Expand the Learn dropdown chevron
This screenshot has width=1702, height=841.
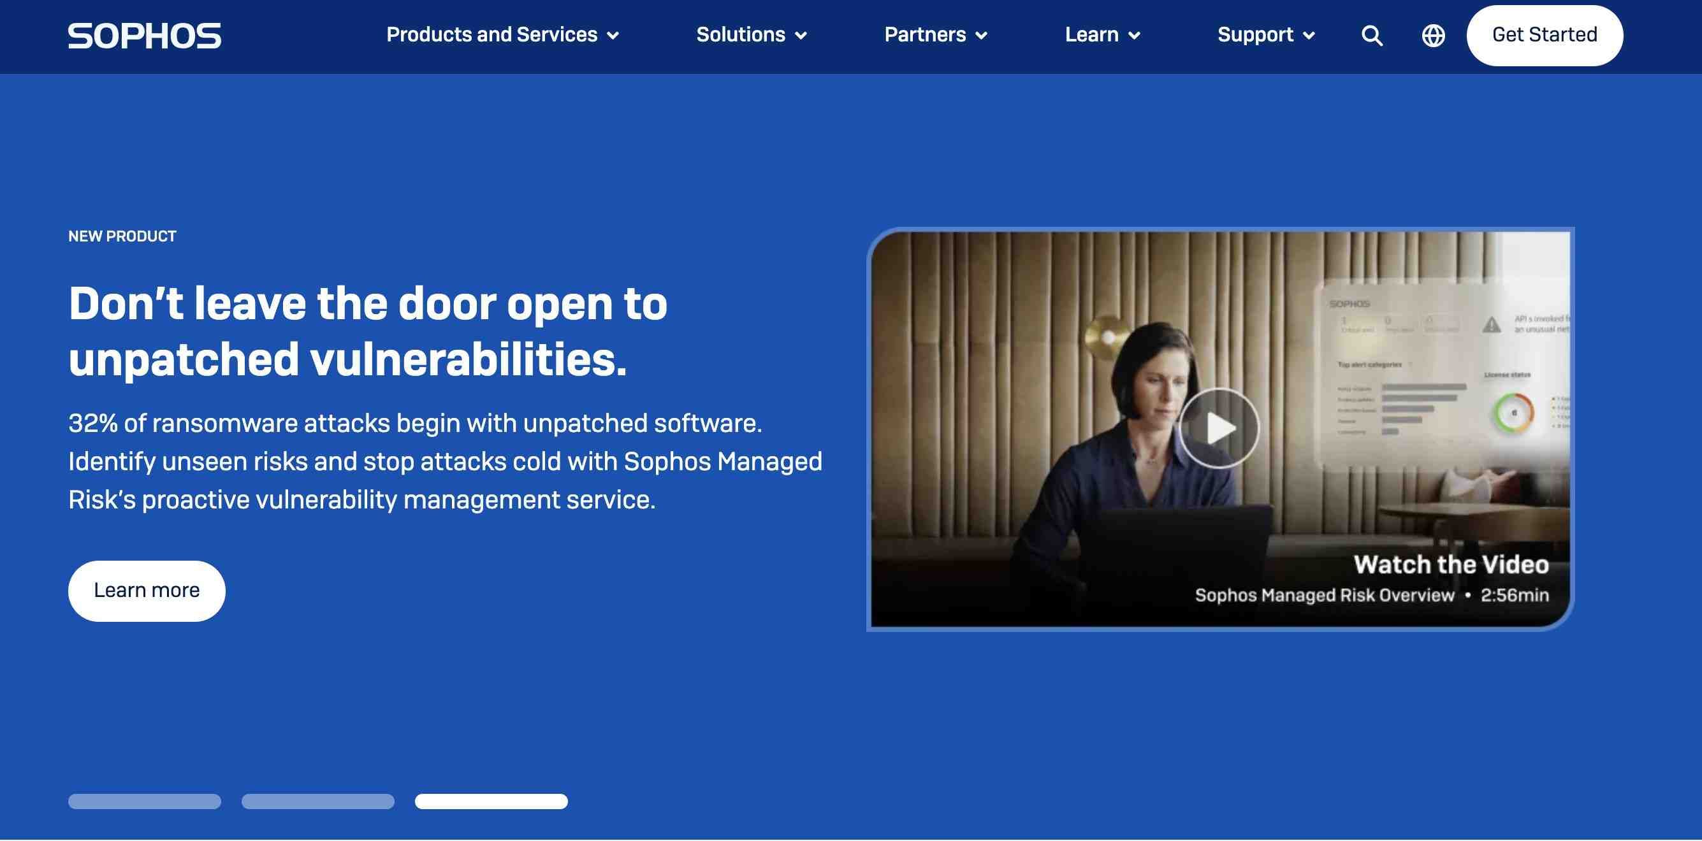pos(1135,36)
